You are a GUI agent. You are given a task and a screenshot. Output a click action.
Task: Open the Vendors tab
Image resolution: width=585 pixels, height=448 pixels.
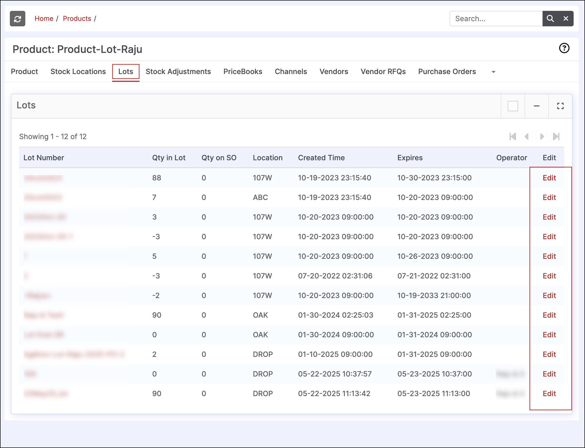pos(334,71)
